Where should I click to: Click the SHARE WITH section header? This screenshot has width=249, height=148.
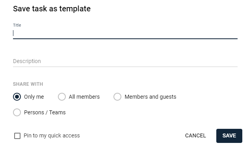click(x=28, y=84)
